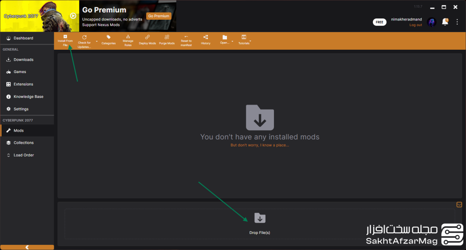Click the orange envelope feedback icon
This screenshot has height=250, width=466.
(459, 205)
